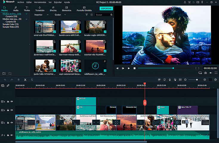
Task: Select the everton-vila media thumbnail
Action: click(95, 46)
